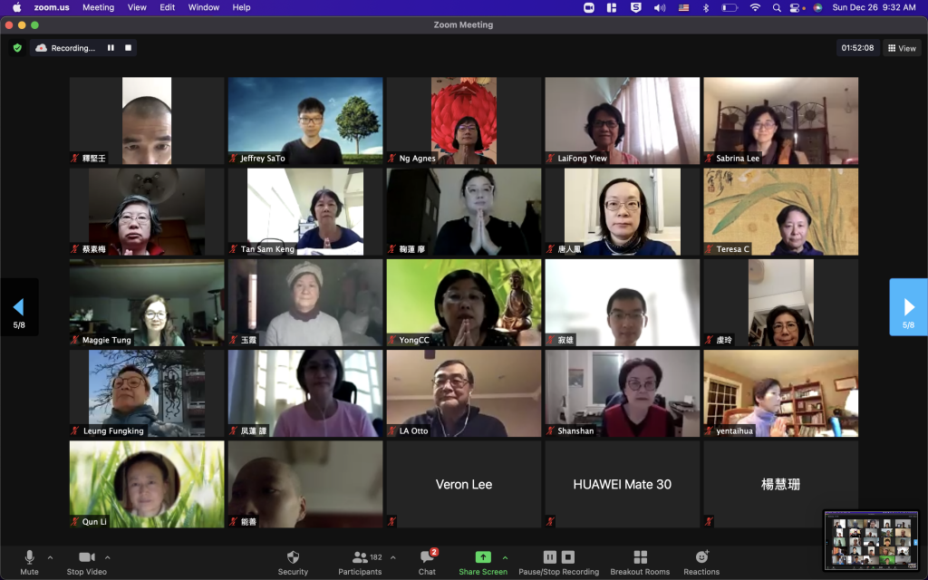The image size is (928, 580).
Task: Stop Video using the camera button
Action: pos(87,561)
